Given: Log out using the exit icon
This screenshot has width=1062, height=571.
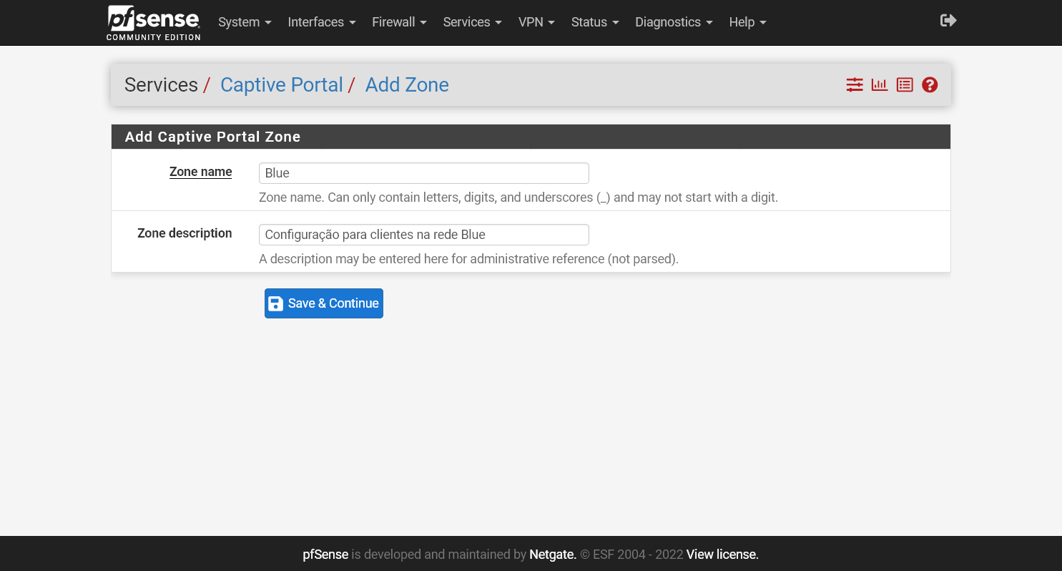Looking at the screenshot, I should [948, 21].
